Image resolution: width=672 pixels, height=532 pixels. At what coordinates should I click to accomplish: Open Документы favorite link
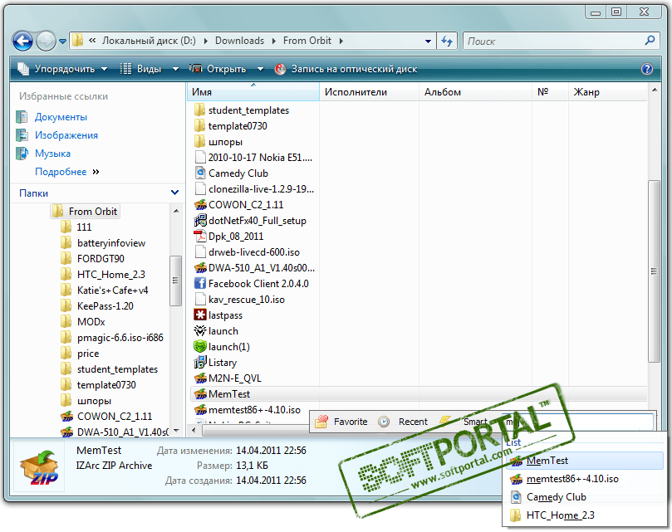tap(61, 117)
